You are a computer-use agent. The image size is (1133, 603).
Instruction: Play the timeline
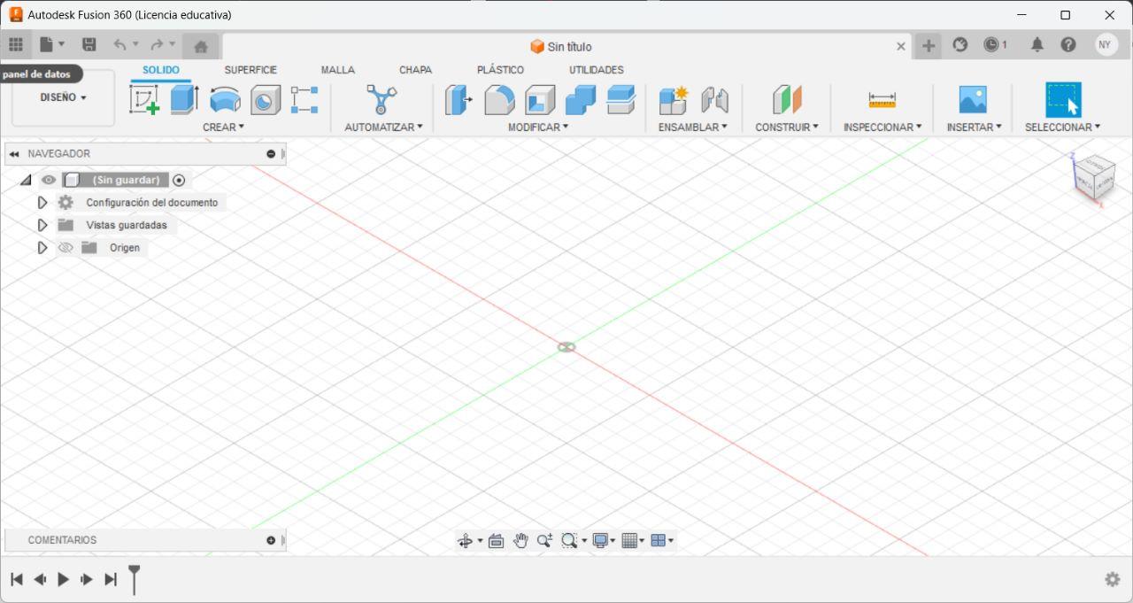(63, 579)
